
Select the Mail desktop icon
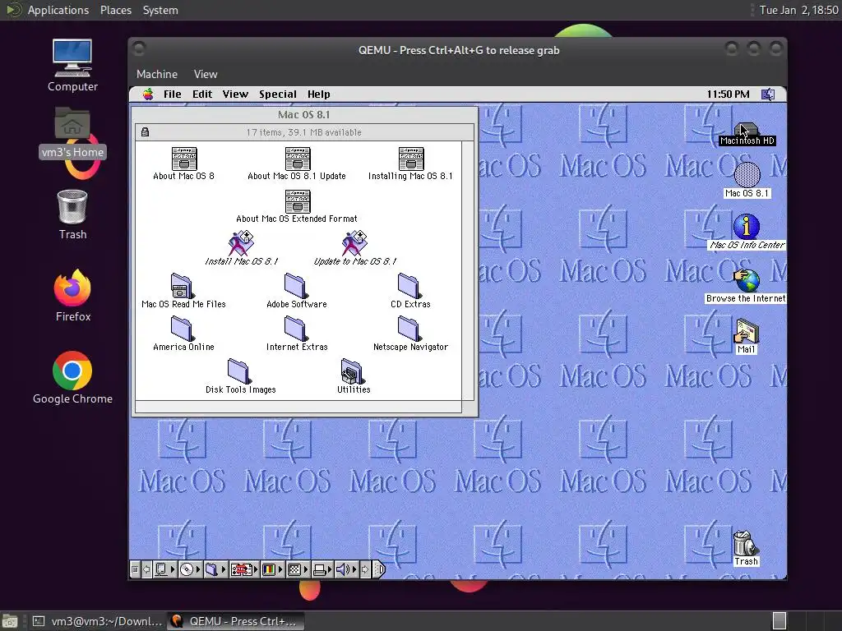point(746,336)
